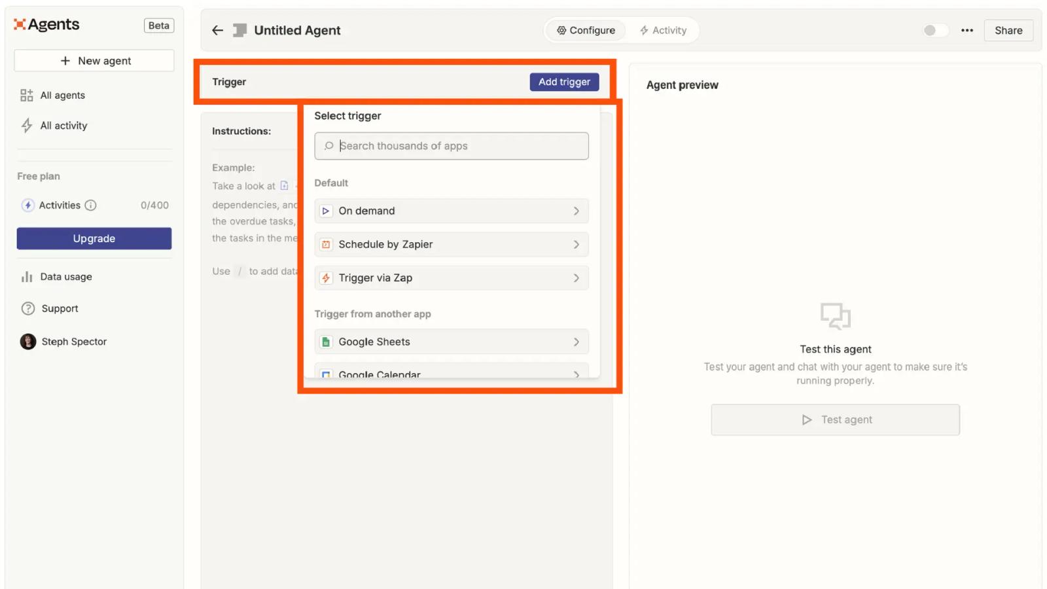The image size is (1047, 589).
Task: Expand Google Sheets chevron
Action: [x=577, y=342]
